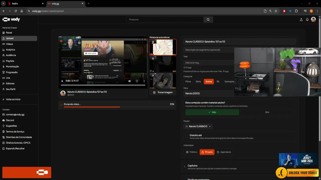Viewport: 321px width, 180px height.
Task: Select the third automatic thumbnail
Action: [x=163, y=81]
